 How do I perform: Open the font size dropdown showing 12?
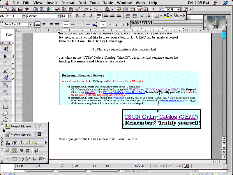pos(70,16)
